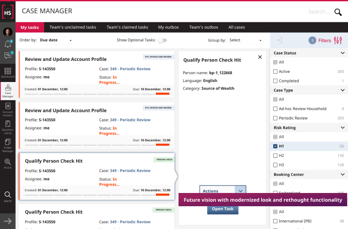The width and height of the screenshot is (348, 229).
Task: Switch to All cases tab
Action: click(236, 27)
